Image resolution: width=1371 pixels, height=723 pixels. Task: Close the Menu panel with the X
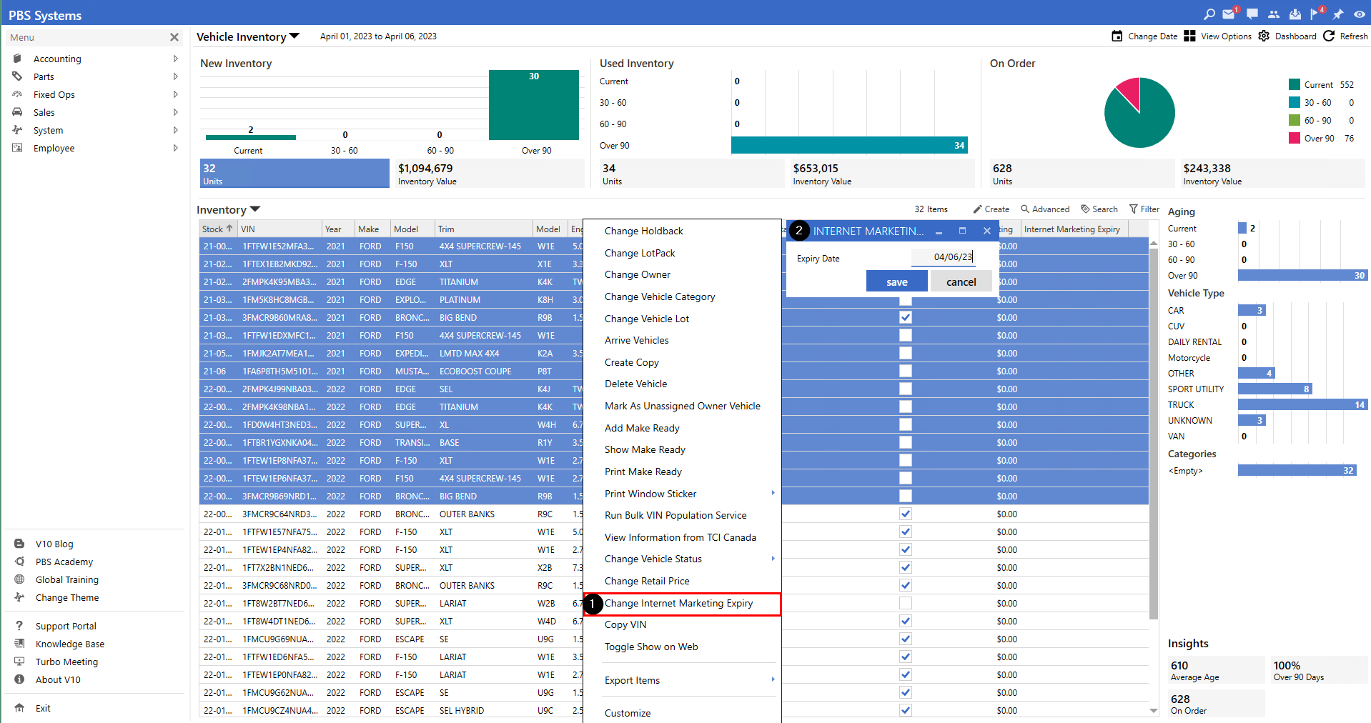(174, 37)
